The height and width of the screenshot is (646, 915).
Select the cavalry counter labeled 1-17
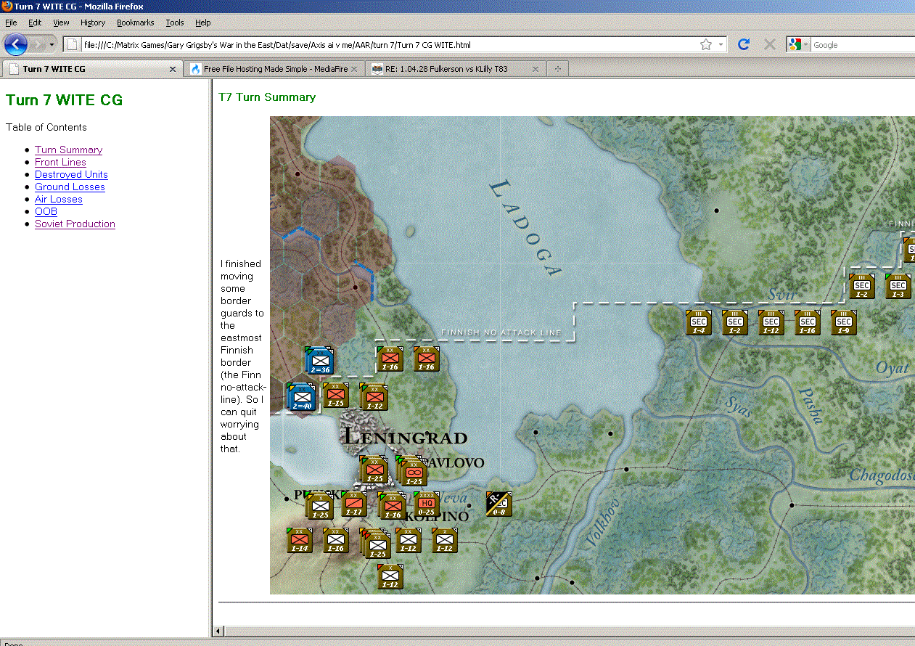[354, 504]
